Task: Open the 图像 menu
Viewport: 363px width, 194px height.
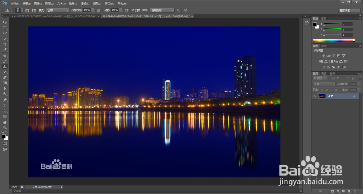Action: tap(38, 4)
